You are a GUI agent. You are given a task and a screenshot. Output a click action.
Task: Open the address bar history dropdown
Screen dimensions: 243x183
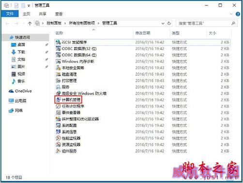[x=163, y=24]
